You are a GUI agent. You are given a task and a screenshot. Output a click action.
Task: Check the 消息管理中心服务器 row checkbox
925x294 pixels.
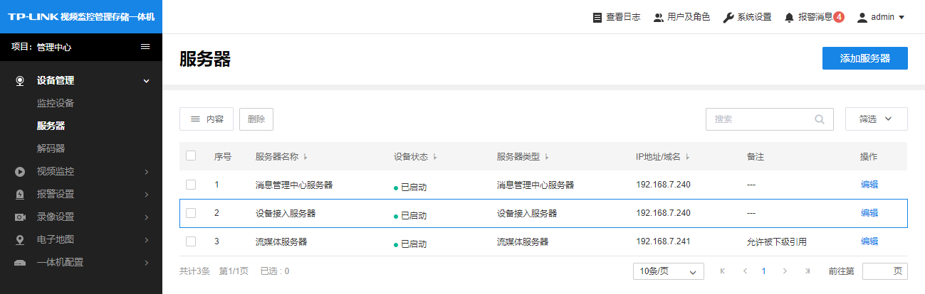[191, 185]
